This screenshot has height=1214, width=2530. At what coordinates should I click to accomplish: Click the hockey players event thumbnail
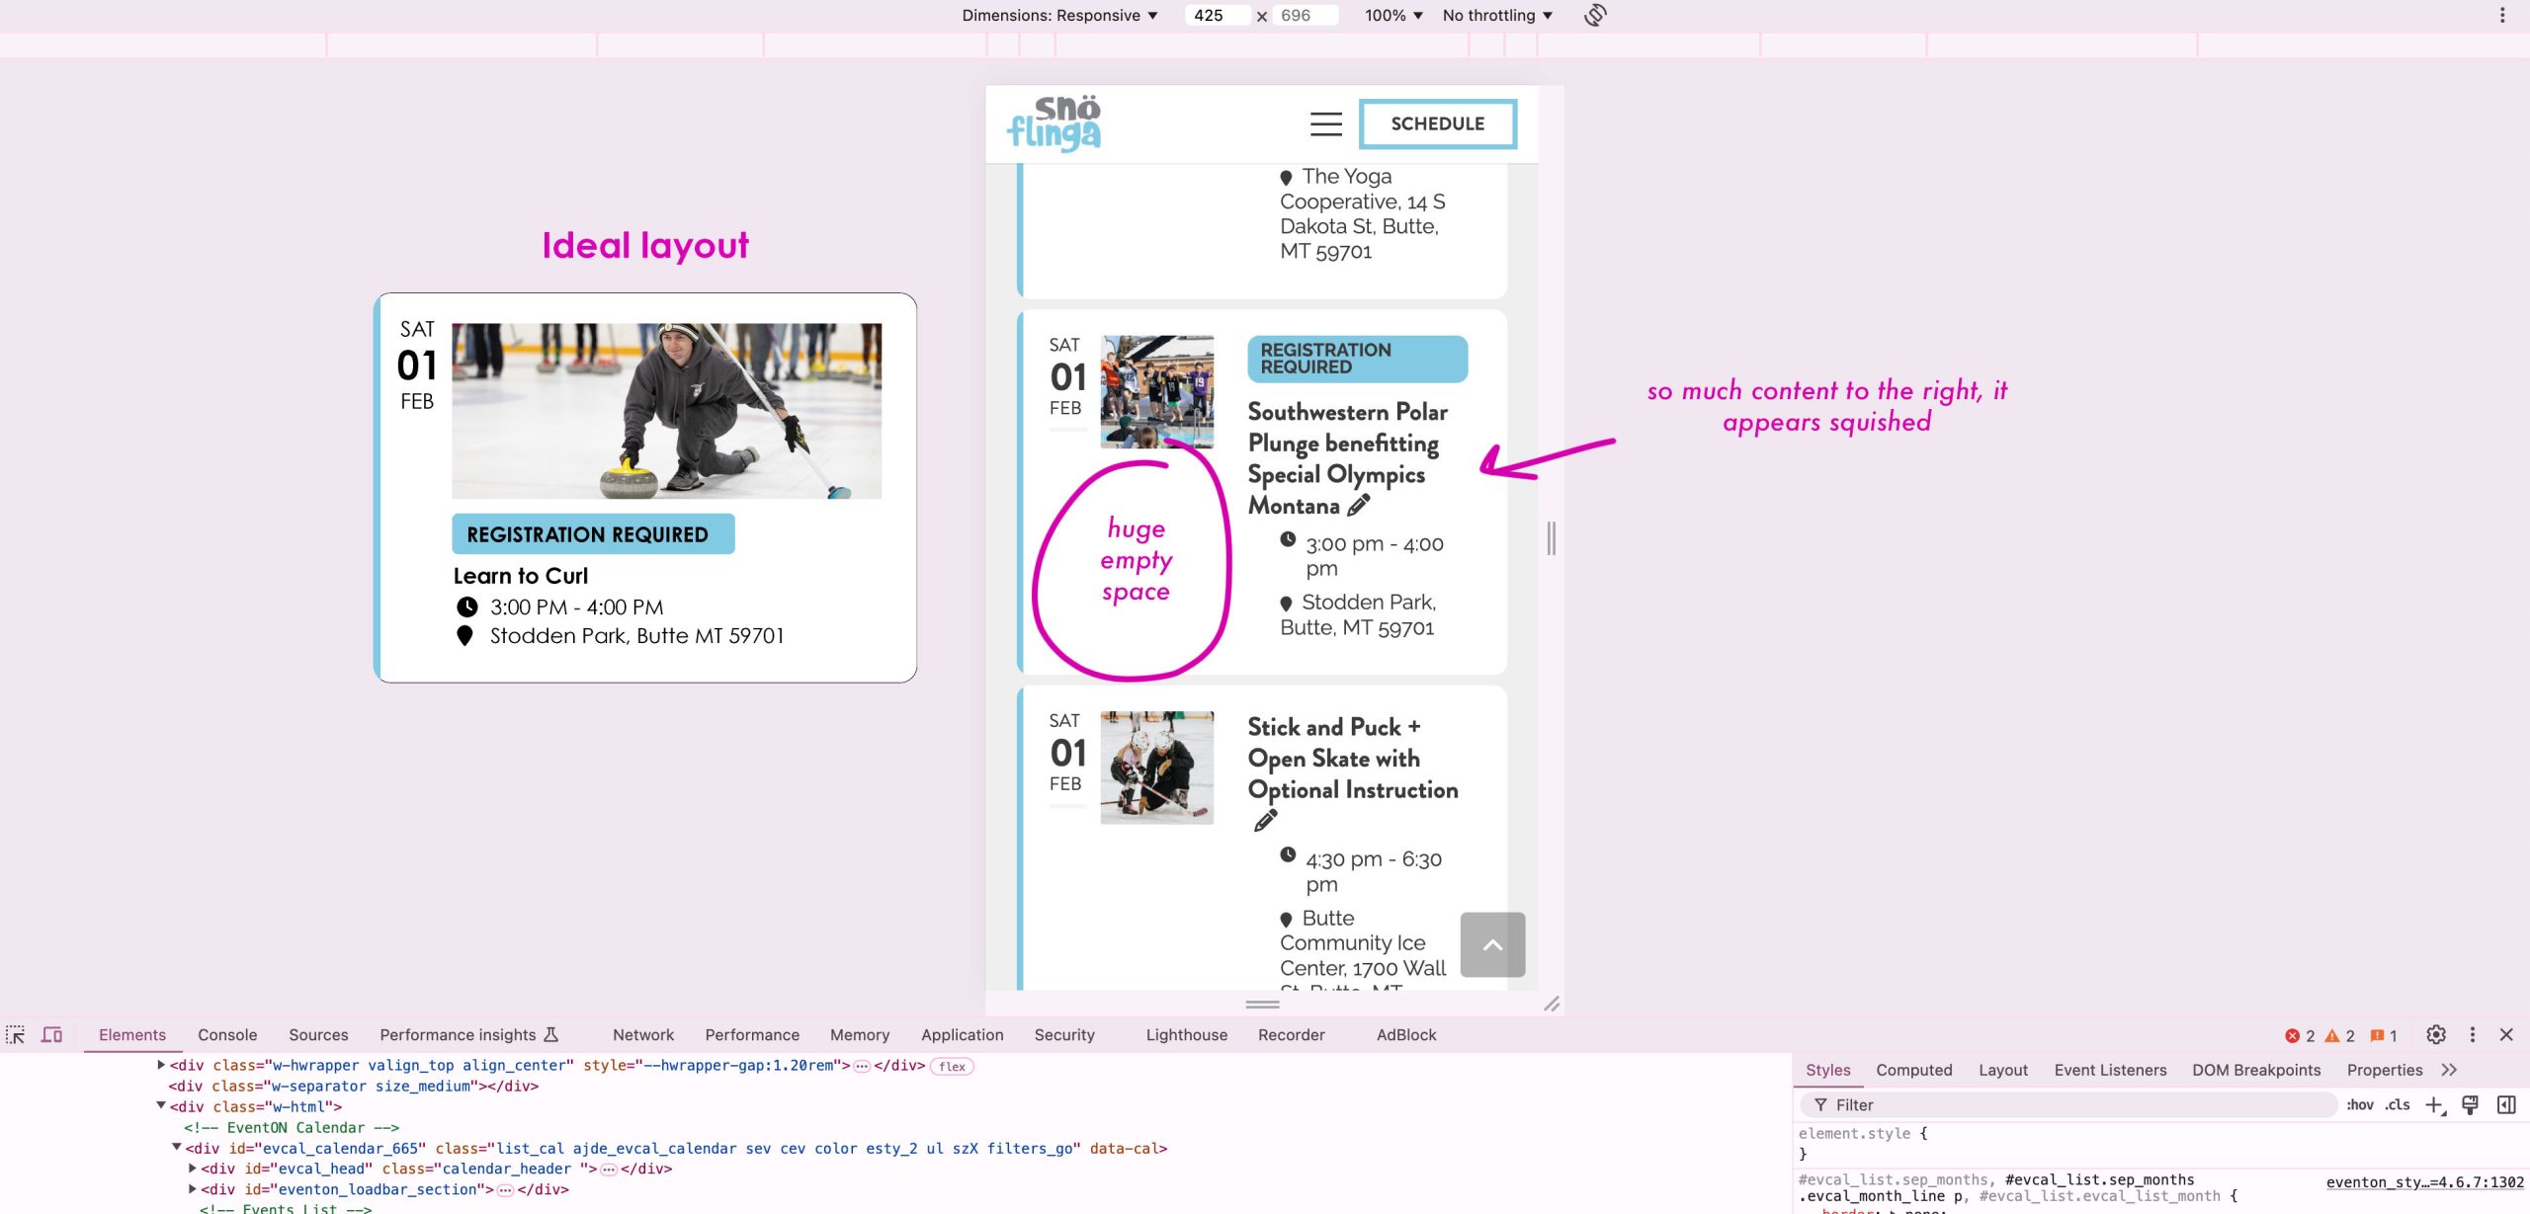click(x=1157, y=768)
